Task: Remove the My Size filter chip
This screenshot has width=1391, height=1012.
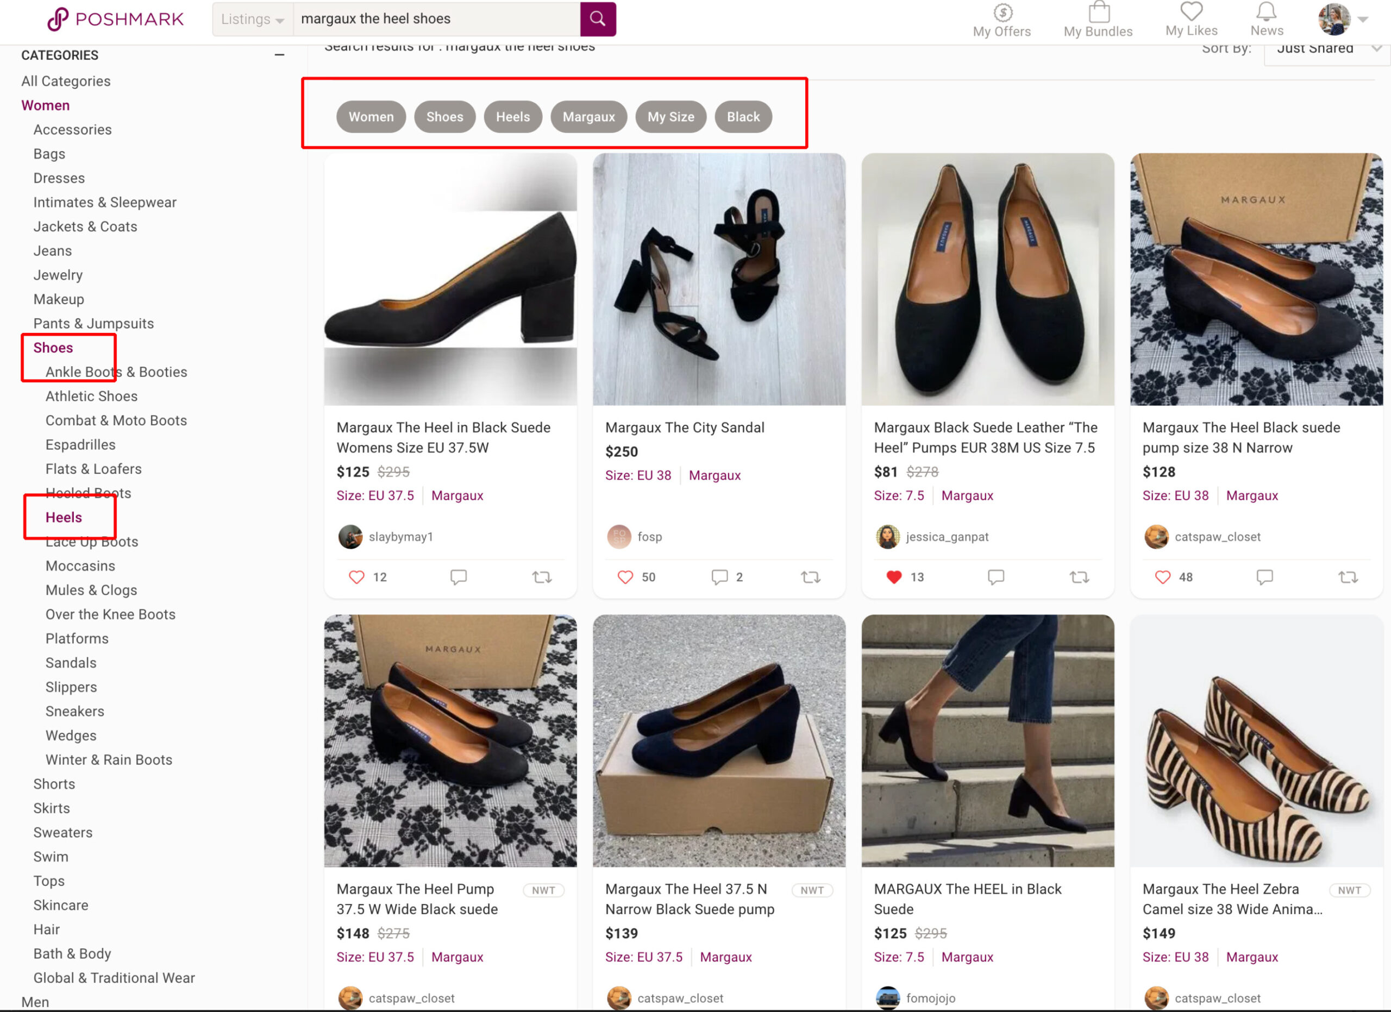Action: point(671,116)
